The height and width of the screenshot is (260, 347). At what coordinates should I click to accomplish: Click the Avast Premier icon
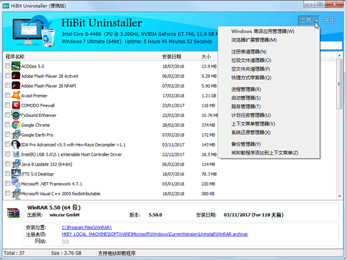coord(16,96)
